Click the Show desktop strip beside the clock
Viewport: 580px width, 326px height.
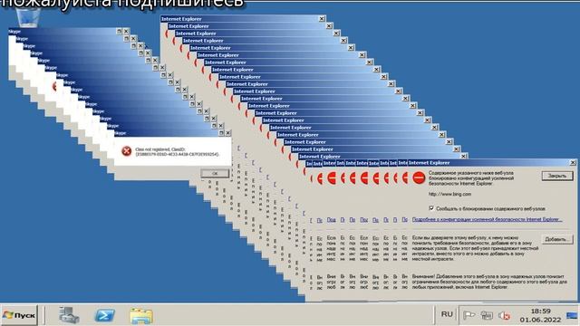[572, 315]
